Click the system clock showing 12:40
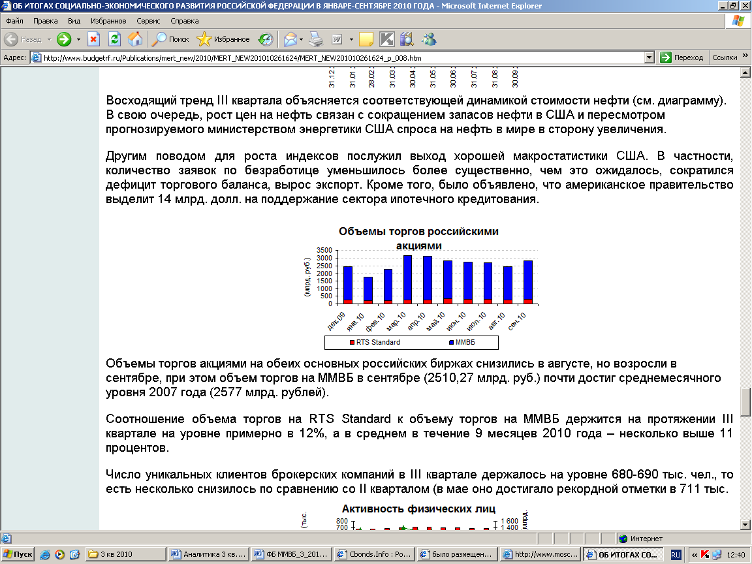This screenshot has height=564, width=752. [x=736, y=555]
